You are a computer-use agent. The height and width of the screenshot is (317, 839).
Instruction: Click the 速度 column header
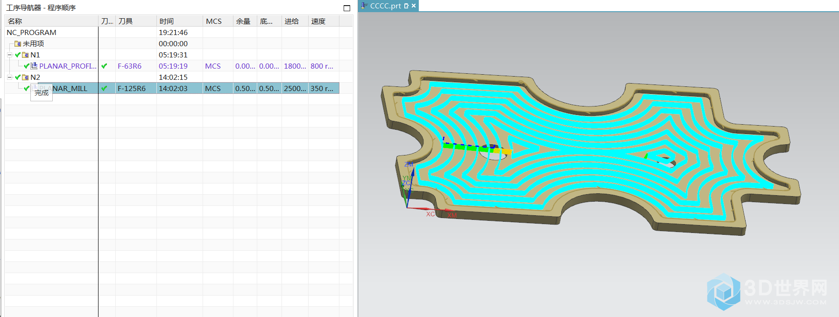[x=324, y=21]
